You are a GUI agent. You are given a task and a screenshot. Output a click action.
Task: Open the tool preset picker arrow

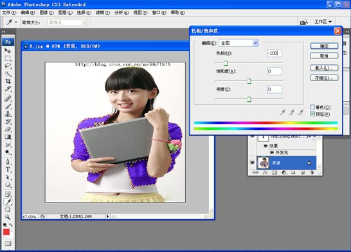point(16,22)
